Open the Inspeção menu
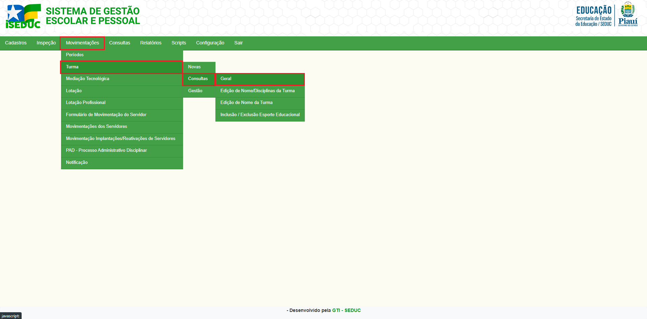The image size is (647, 319). pos(46,43)
